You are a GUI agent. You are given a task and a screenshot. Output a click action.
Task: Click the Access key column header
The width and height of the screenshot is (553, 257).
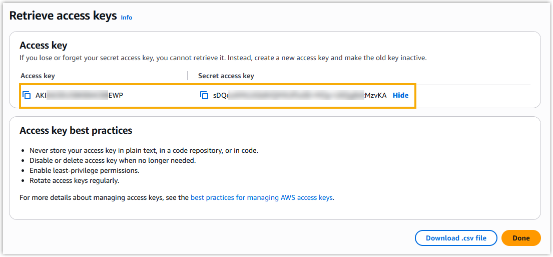pos(38,76)
